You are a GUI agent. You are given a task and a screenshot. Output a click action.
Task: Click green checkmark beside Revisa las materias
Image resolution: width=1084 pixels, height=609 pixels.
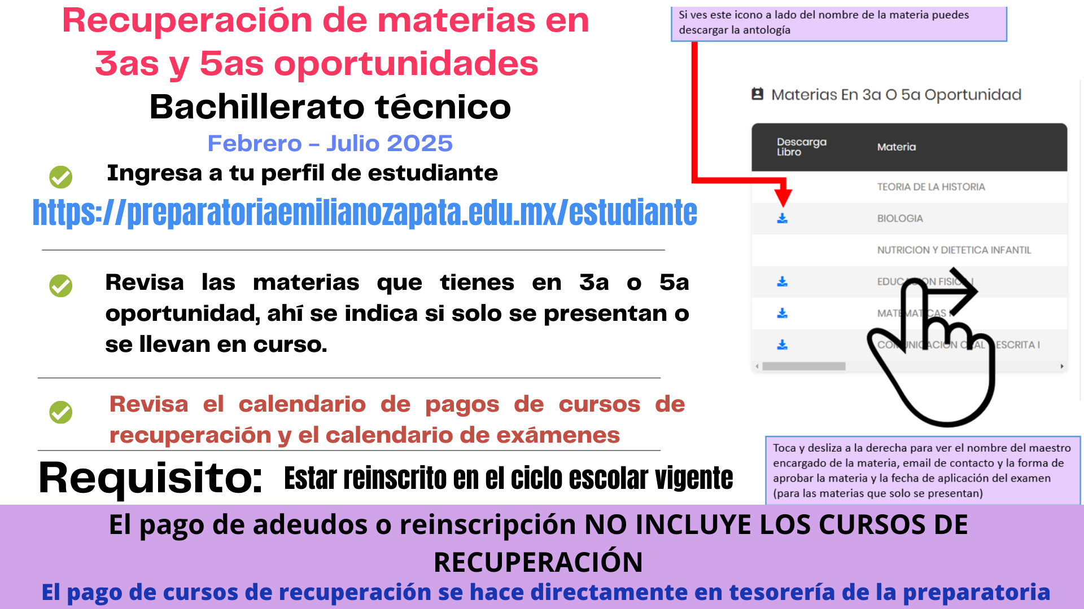(60, 286)
